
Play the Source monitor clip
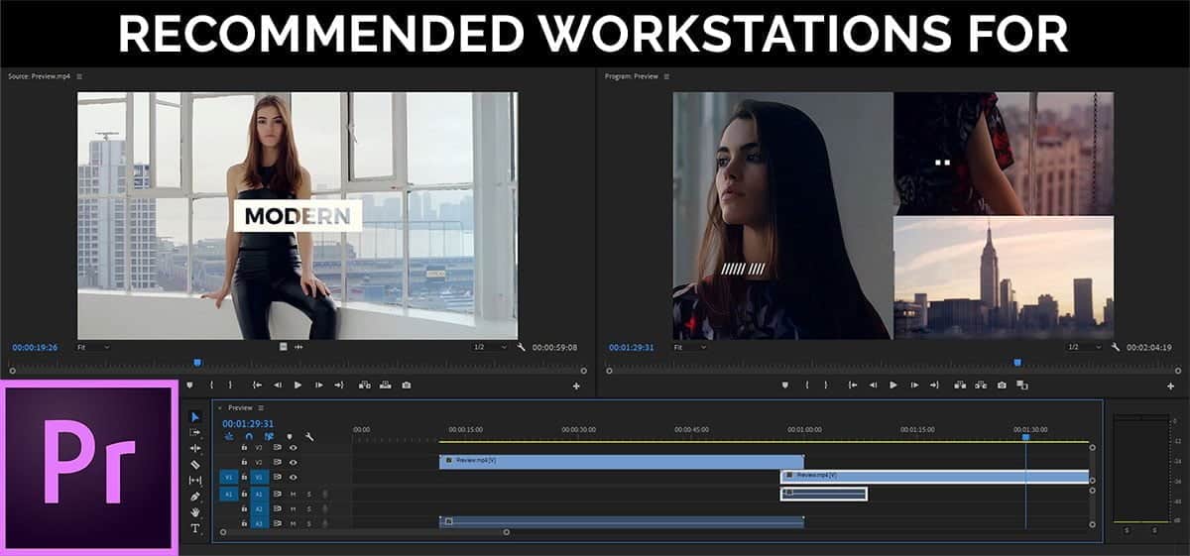pos(297,385)
